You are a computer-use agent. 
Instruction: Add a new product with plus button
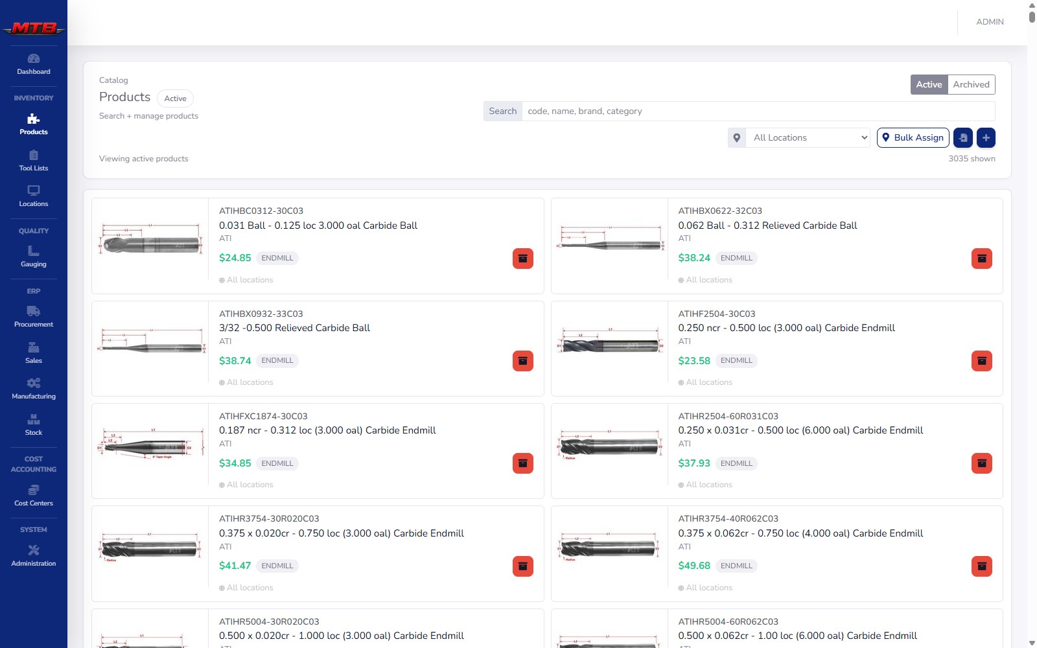point(986,137)
